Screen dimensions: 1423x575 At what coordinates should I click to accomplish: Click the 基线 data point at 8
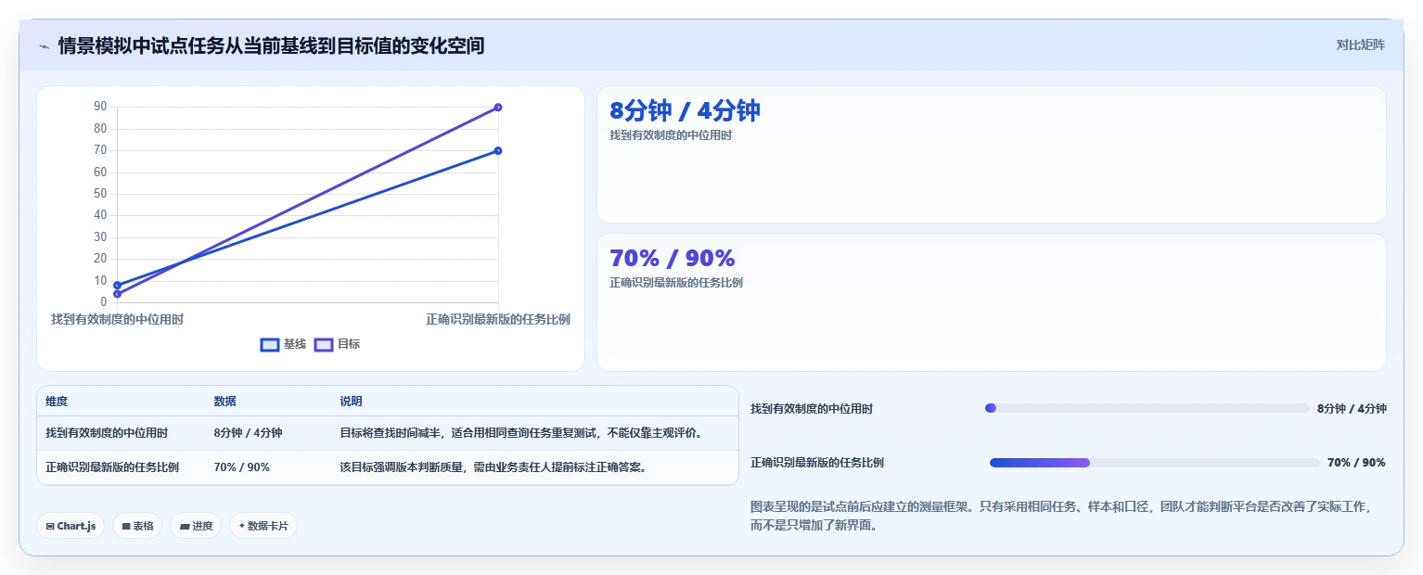[x=117, y=285]
